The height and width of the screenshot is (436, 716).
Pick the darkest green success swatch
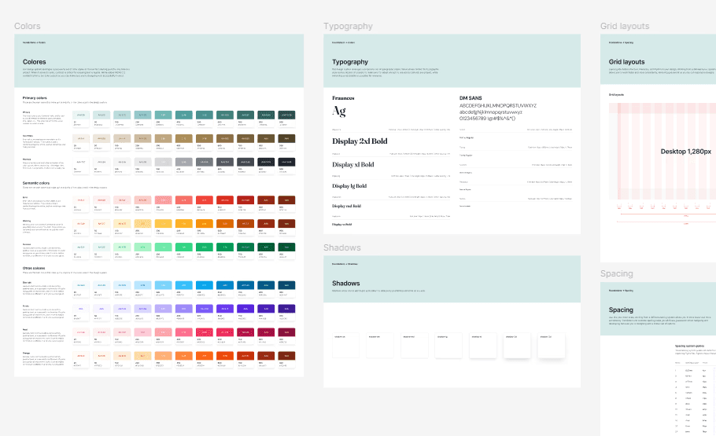click(x=286, y=247)
